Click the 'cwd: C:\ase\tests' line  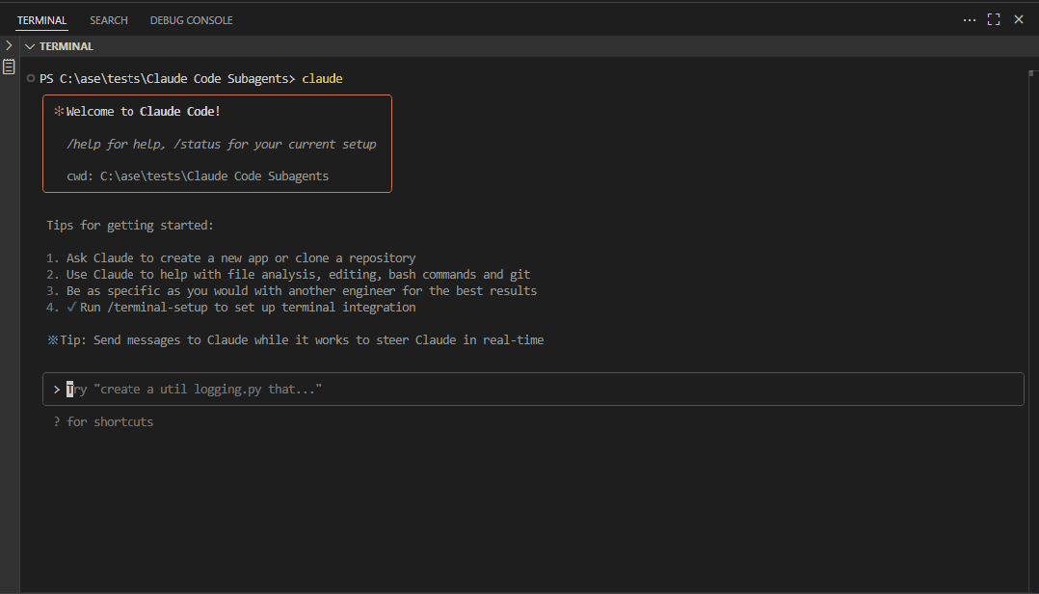pos(198,175)
